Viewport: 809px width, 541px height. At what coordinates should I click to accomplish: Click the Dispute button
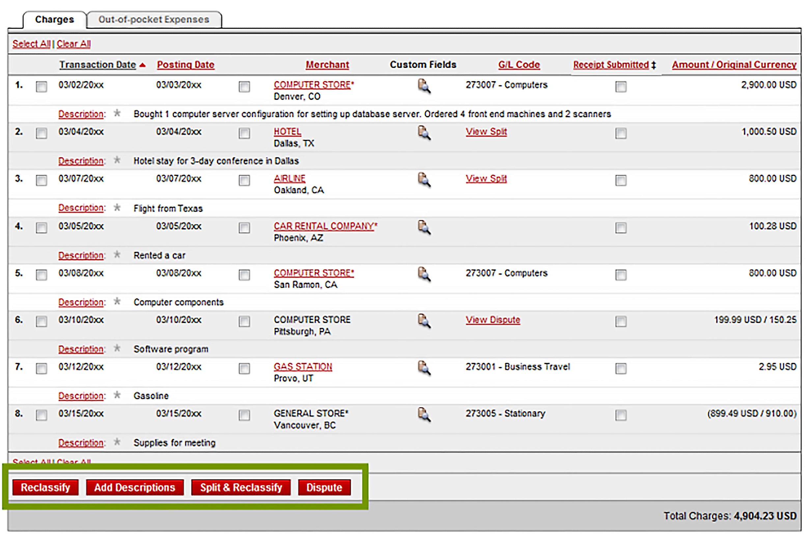(x=324, y=487)
